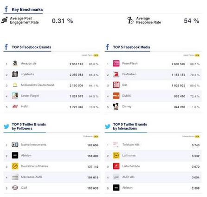The width and height of the screenshot is (207, 197).
Task: Click the Lieferheld.de red logo
Action: [116, 166]
